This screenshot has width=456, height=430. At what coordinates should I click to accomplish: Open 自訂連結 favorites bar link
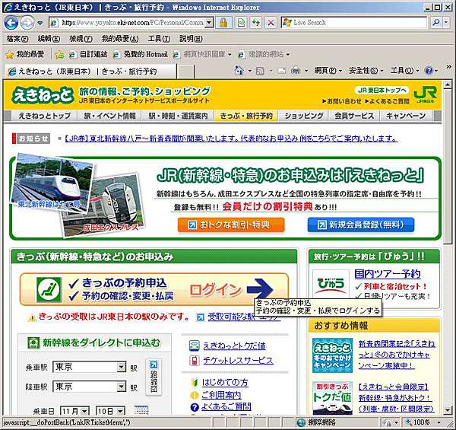88,54
